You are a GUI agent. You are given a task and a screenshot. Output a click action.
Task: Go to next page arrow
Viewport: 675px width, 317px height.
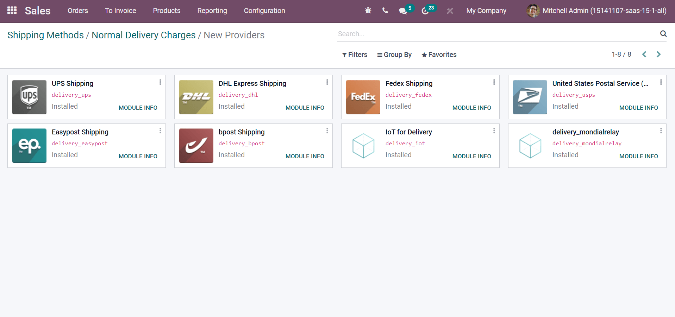click(658, 54)
